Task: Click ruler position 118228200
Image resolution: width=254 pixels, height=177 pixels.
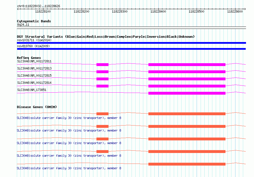Action: [x=81, y=11]
